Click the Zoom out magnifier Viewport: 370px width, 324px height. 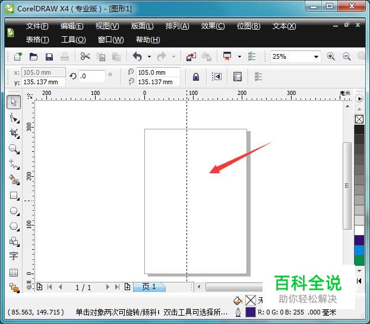tap(347, 56)
